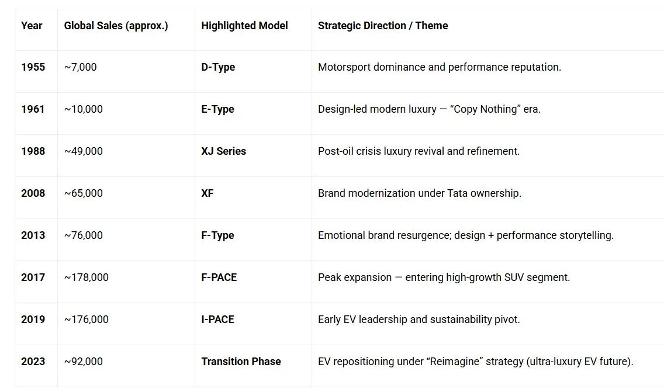Click the E-Type model name
664x389 pixels.
[x=217, y=109]
